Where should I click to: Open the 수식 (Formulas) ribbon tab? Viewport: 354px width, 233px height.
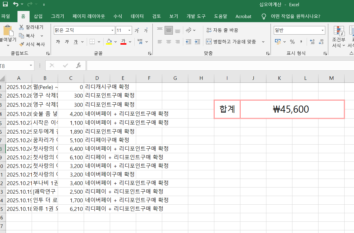coord(118,16)
